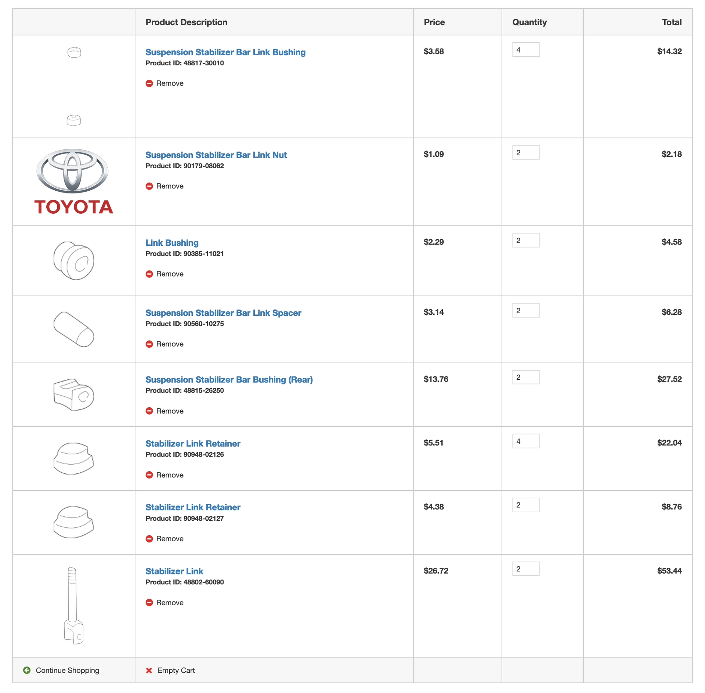Viewport: 705px width, 693px height.
Task: Select the Continue Shopping link
Action: 68,670
